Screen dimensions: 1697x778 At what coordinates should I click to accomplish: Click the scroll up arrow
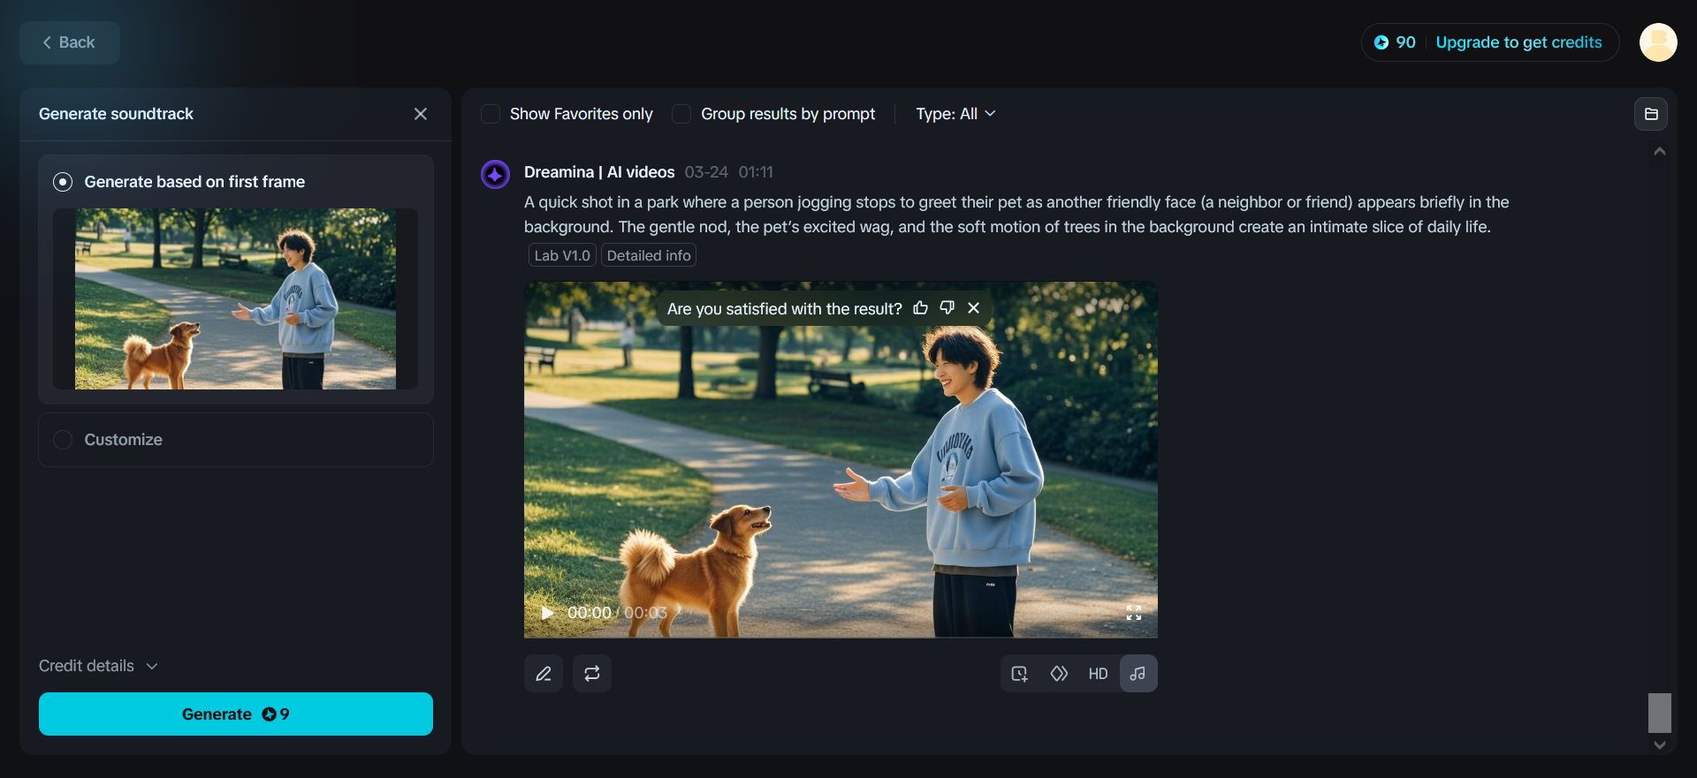1660,152
